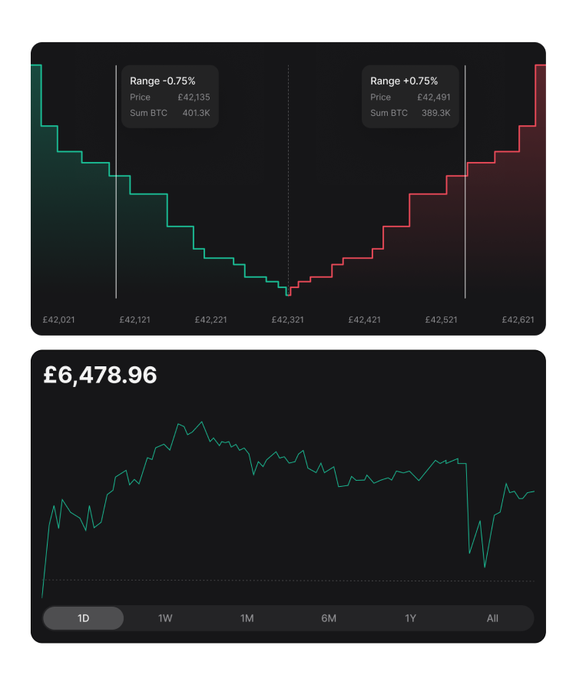Switch to the 1M time range
This screenshot has width=576, height=685.
(x=247, y=618)
